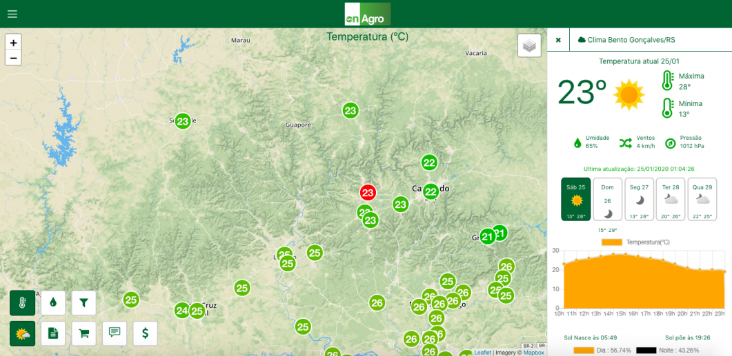The width and height of the screenshot is (732, 356).
Task: Select the thermometer temperature layer button
Action: pos(22,303)
